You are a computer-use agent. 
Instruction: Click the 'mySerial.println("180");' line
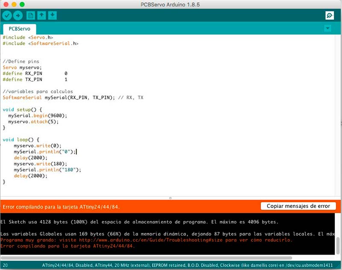pyautogui.click(x=47, y=170)
